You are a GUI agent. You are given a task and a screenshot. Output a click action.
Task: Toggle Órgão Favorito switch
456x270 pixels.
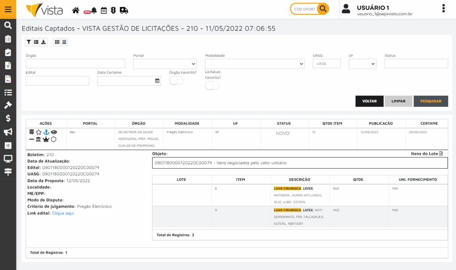[176, 81]
